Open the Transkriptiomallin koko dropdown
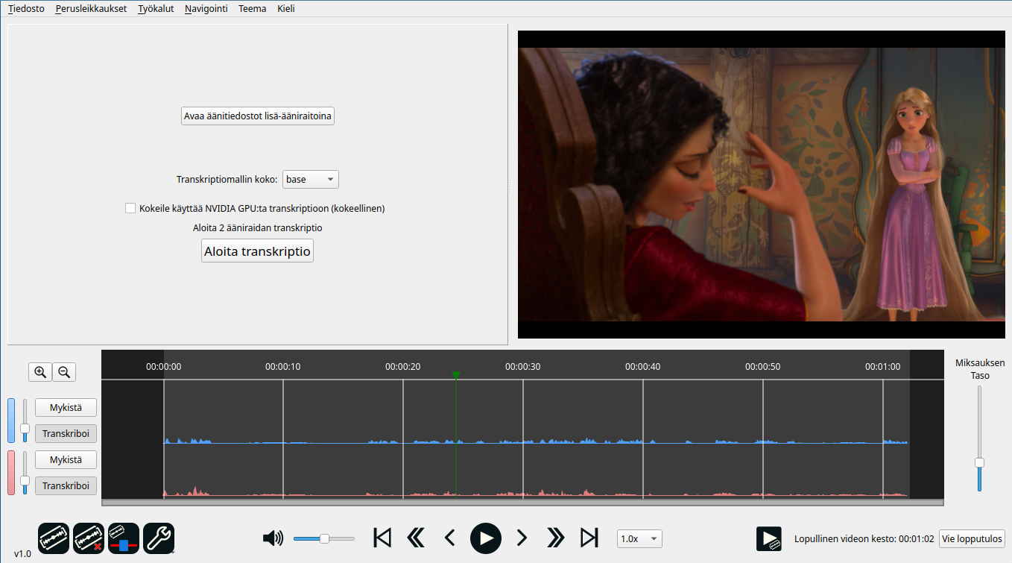 [311, 180]
